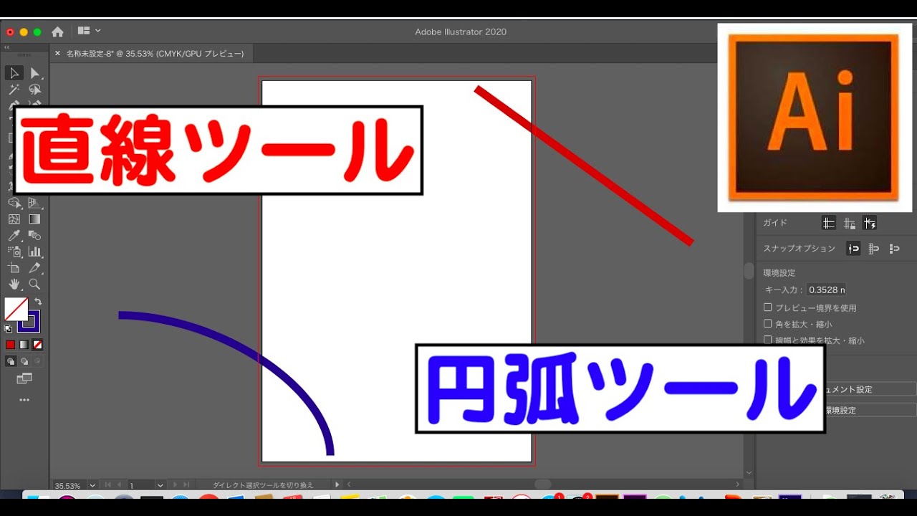Collapse the toolbar with double-arrow
Image resolution: width=917 pixels, height=516 pixels.
coord(8,47)
